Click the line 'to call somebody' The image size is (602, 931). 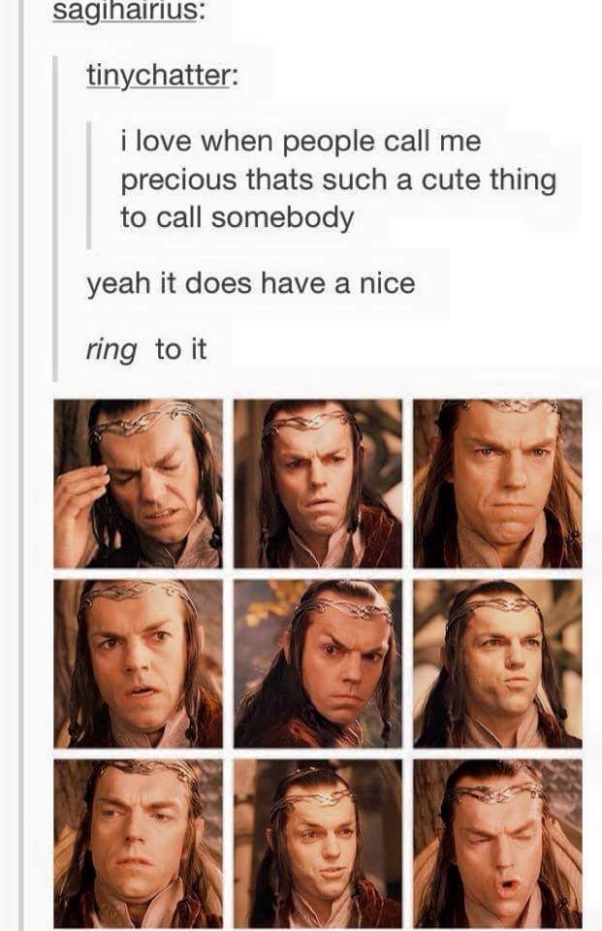click(238, 216)
